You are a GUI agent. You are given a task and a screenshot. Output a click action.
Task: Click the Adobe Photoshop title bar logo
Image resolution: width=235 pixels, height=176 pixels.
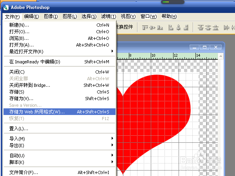pos(6,7)
